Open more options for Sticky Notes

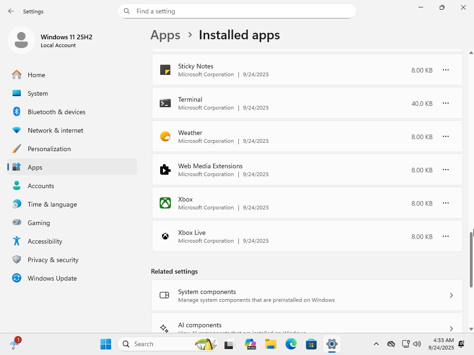pyautogui.click(x=445, y=70)
